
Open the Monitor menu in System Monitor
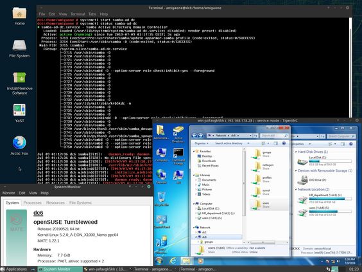point(8,193)
